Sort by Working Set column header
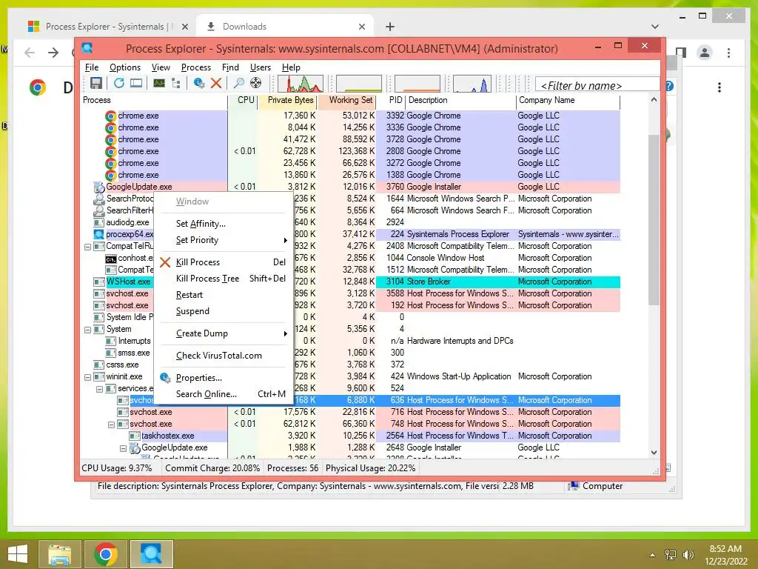The width and height of the screenshot is (758, 569). (x=347, y=100)
